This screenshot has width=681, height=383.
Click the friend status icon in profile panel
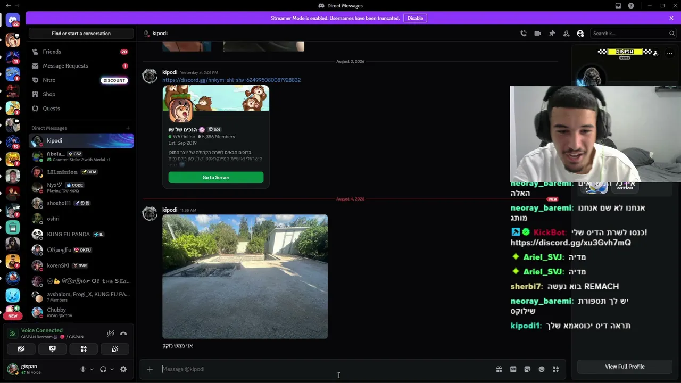655,53
